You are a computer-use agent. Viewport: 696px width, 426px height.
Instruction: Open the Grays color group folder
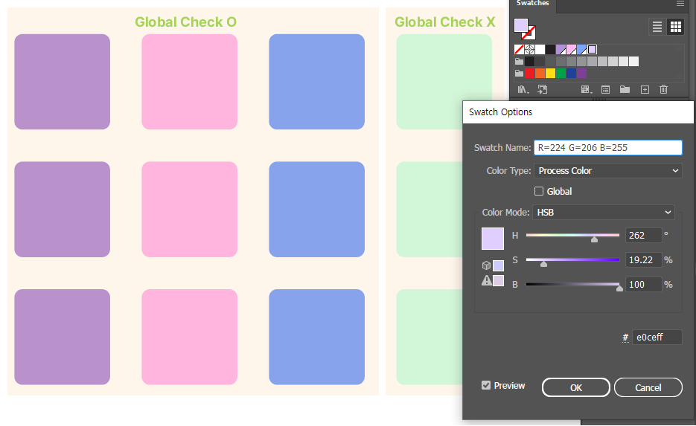[519, 61]
